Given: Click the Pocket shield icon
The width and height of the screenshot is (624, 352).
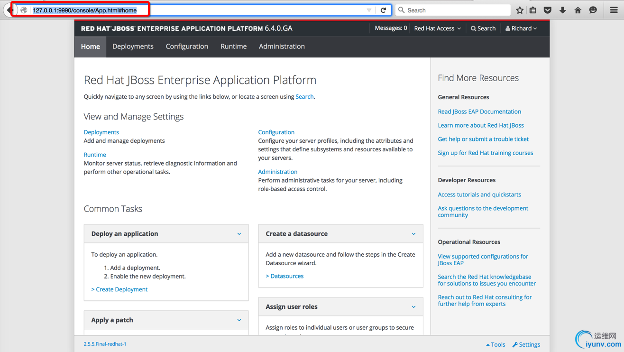Looking at the screenshot, I should coord(548,10).
